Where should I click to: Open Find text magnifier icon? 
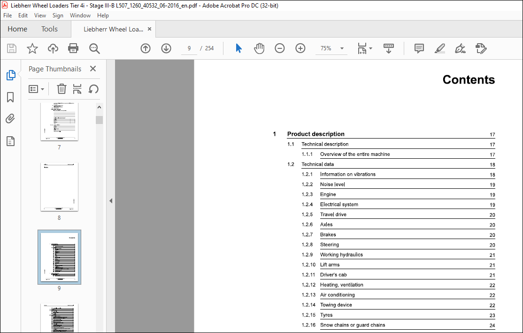point(94,48)
